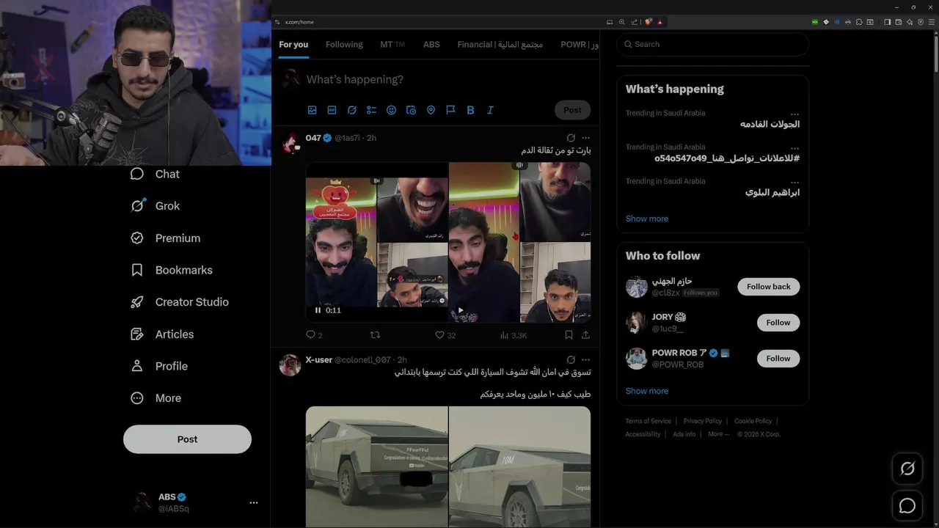Image resolution: width=939 pixels, height=528 pixels.
Task: Reply to 047's post
Action: point(314,335)
